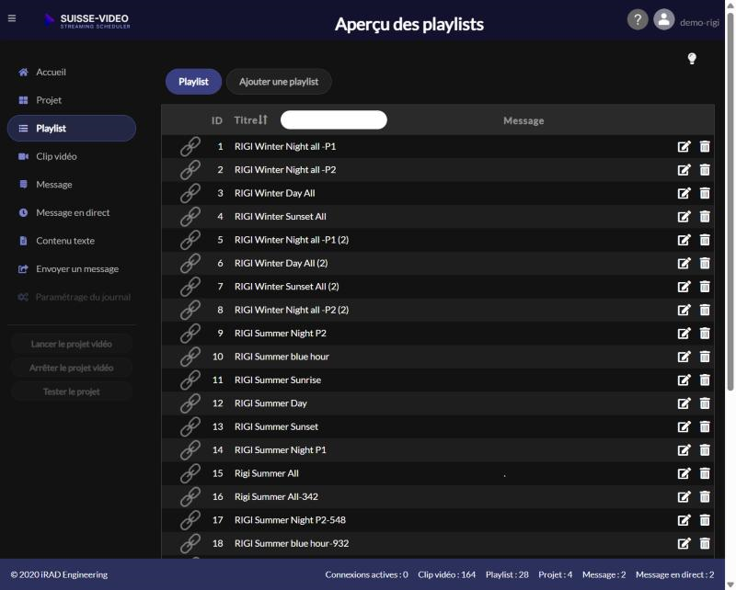Open the hamburger menu icon
Image resolution: width=736 pixels, height=590 pixels.
pos(12,18)
